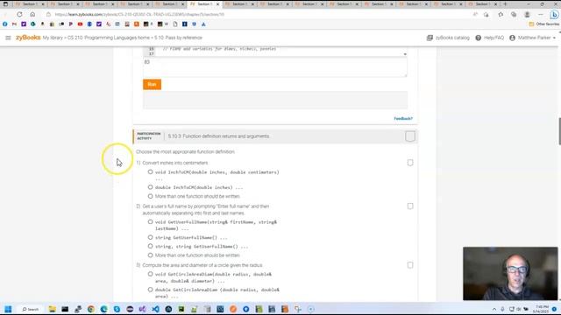
Task: Open the Feedback? link
Action: (403, 119)
